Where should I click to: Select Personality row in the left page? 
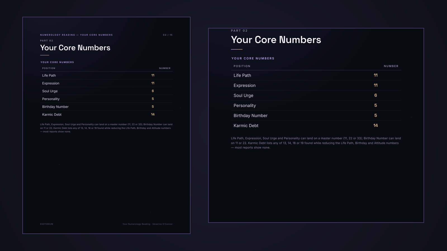click(106, 99)
